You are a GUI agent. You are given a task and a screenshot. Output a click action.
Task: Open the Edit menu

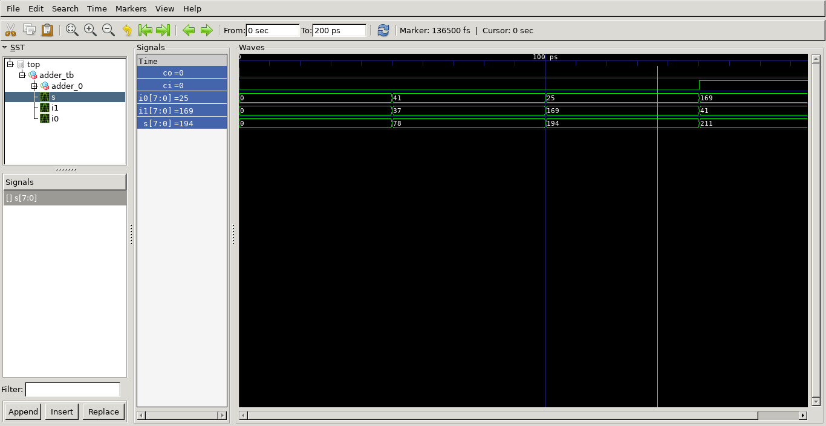pyautogui.click(x=36, y=8)
